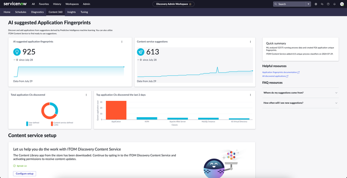The height and width of the screenshot is (178, 347).
Task: Open options menu on Total application CIs discovered card
Action: point(86,95)
